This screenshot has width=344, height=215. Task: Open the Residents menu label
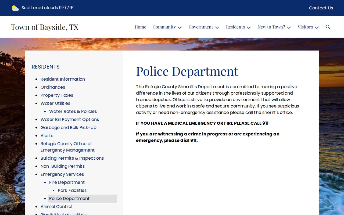tap(235, 27)
